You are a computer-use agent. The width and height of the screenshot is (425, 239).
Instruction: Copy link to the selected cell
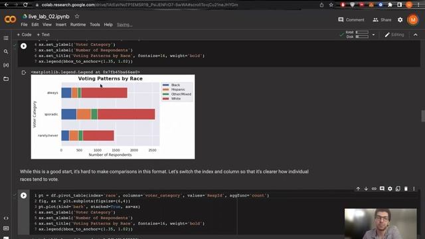point(374,189)
